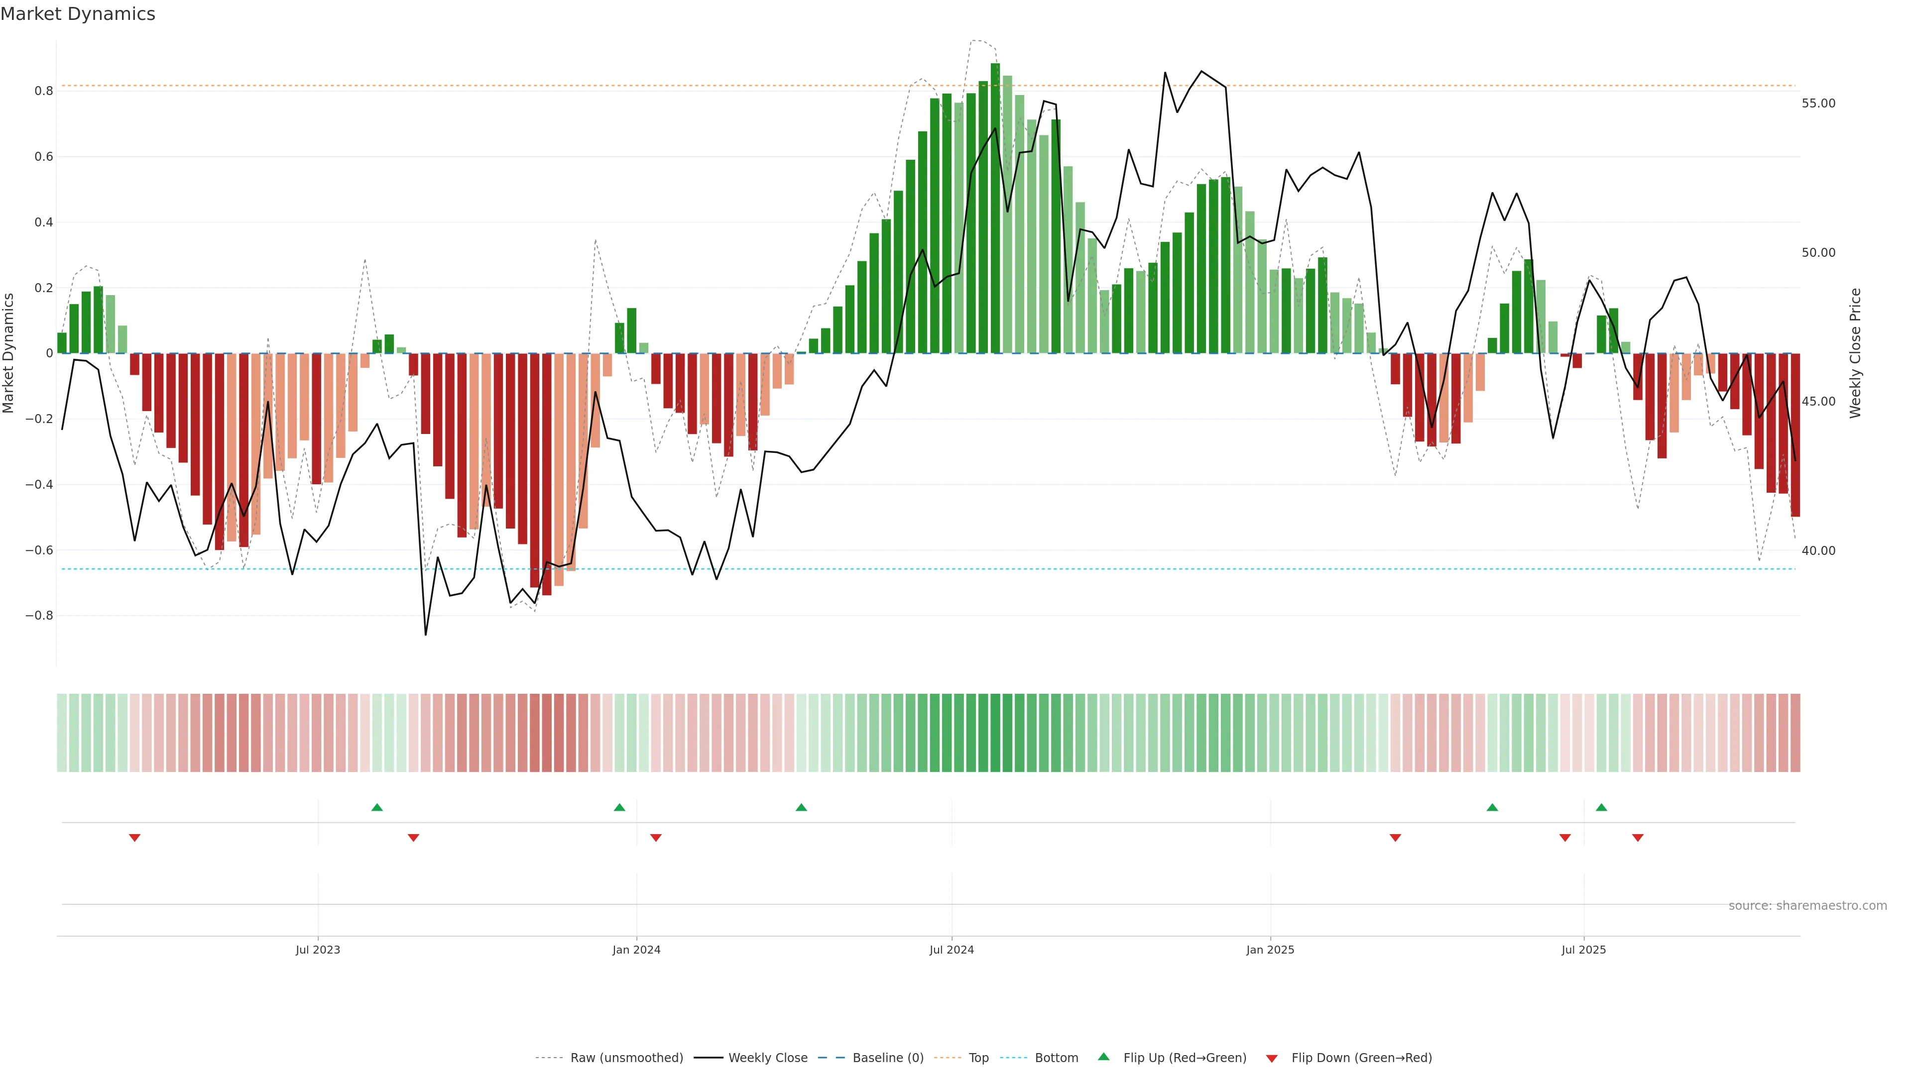This screenshot has height=1075, width=1912.
Task: Click the Weekly Close Price axis title
Action: point(1855,353)
